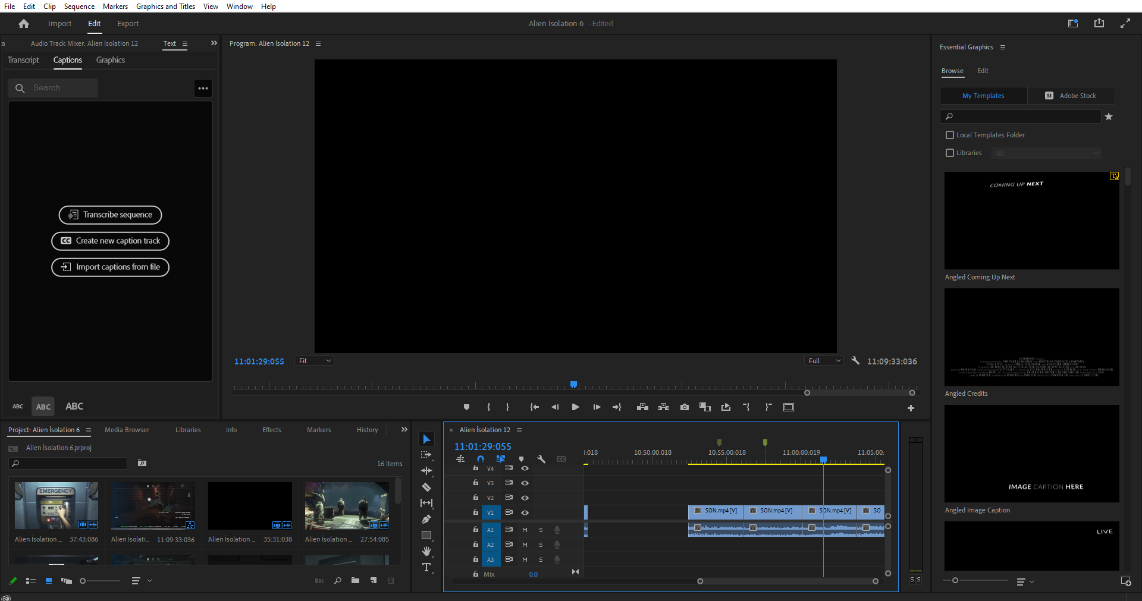Select the Razor tool
1142x601 pixels.
[426, 487]
